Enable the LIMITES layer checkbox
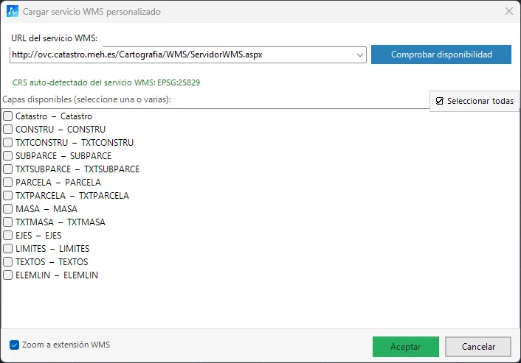Image resolution: width=521 pixels, height=363 pixels. pos(8,249)
